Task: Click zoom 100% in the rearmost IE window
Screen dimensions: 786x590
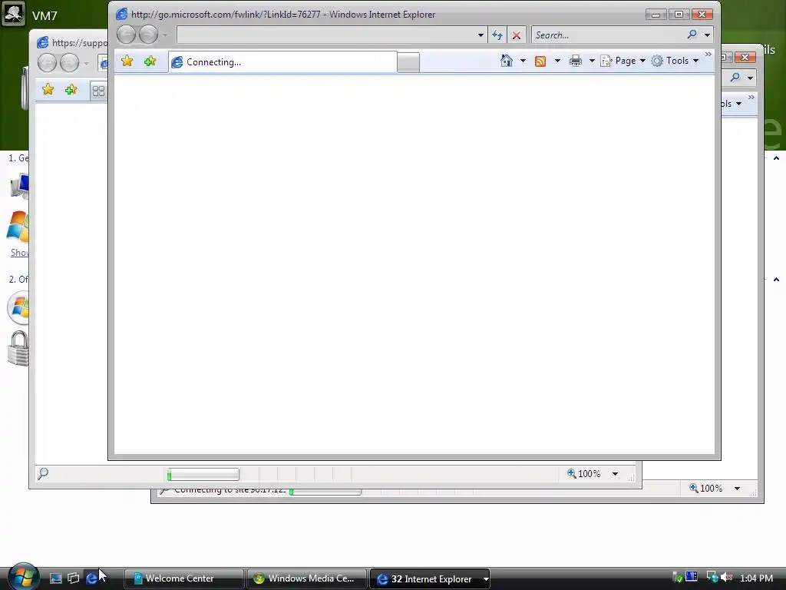Action: click(x=706, y=488)
